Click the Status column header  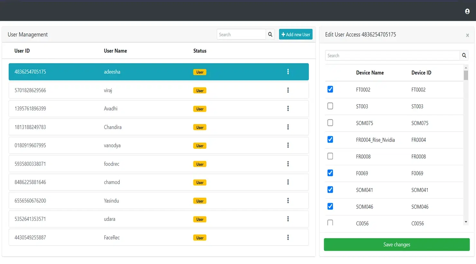(x=200, y=51)
